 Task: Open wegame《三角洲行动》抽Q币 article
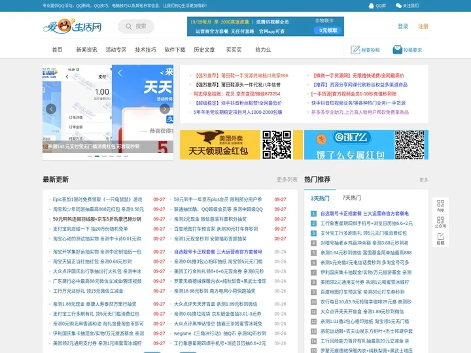click(220, 333)
